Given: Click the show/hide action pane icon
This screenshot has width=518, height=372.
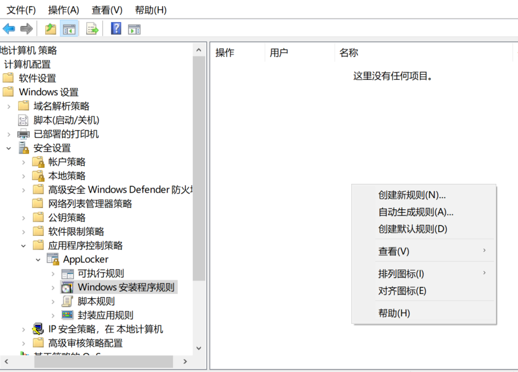Looking at the screenshot, I should tap(134, 28).
